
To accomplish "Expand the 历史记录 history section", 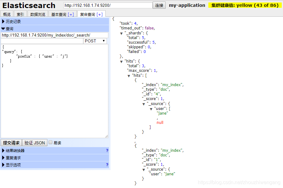I will click(x=55, y=21).
